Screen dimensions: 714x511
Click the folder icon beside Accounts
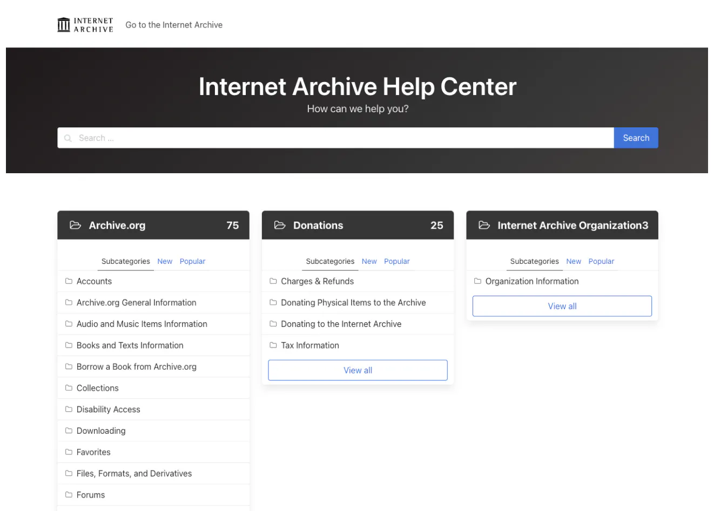pos(69,281)
